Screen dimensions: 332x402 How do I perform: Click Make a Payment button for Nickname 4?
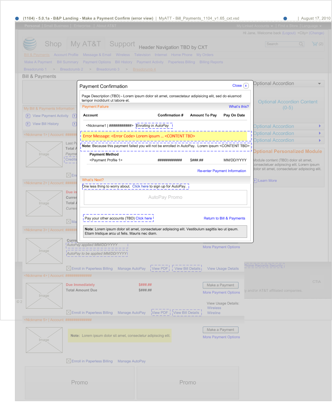pyautogui.click(x=220, y=285)
